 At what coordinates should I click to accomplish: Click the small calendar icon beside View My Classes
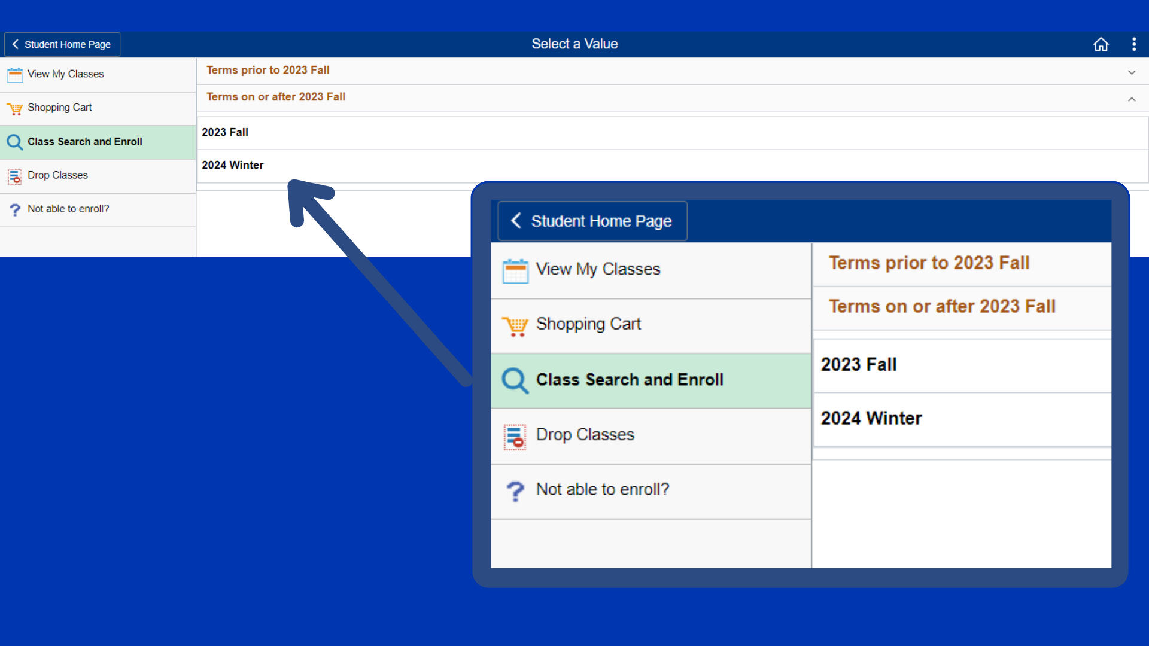coord(15,75)
